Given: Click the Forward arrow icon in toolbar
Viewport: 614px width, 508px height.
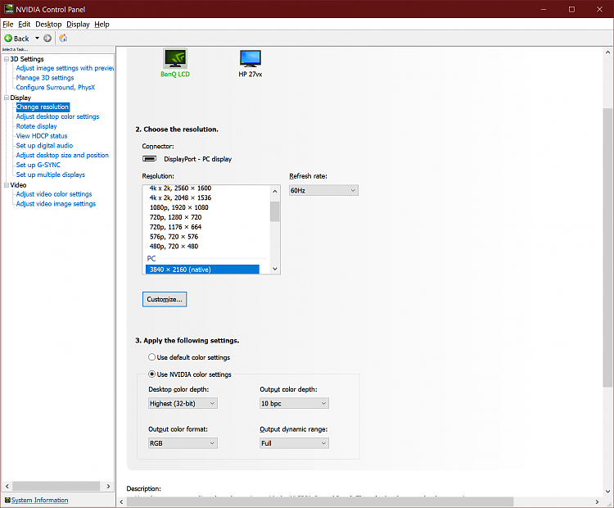Looking at the screenshot, I should click(x=47, y=38).
